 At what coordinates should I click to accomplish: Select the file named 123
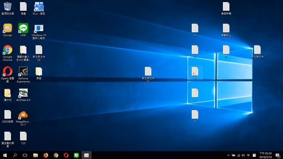(23, 138)
